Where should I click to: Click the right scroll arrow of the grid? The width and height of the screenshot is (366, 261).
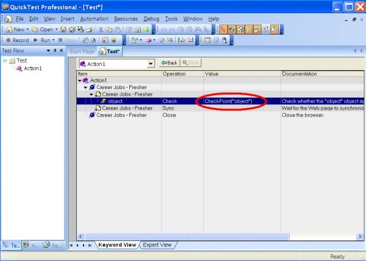coord(360,237)
